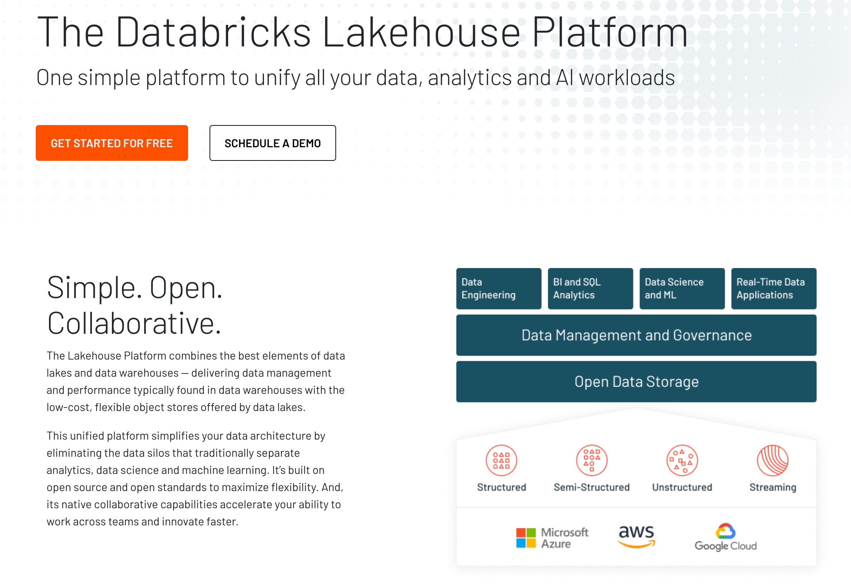851x584 pixels.
Task: Click the Open Data Storage bar
Action: coord(636,381)
